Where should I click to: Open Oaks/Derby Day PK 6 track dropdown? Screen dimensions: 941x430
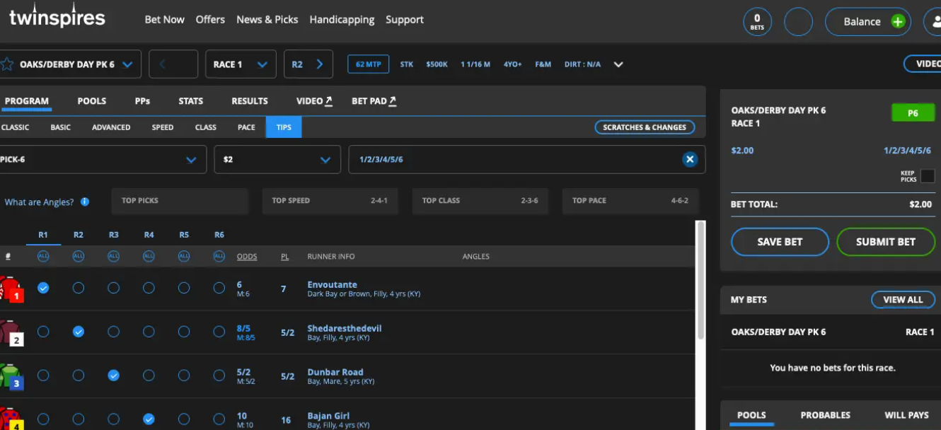click(x=71, y=64)
